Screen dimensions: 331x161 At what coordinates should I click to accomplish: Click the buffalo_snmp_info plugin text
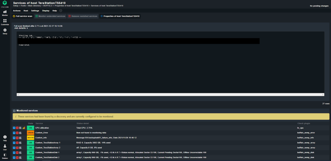(305, 138)
